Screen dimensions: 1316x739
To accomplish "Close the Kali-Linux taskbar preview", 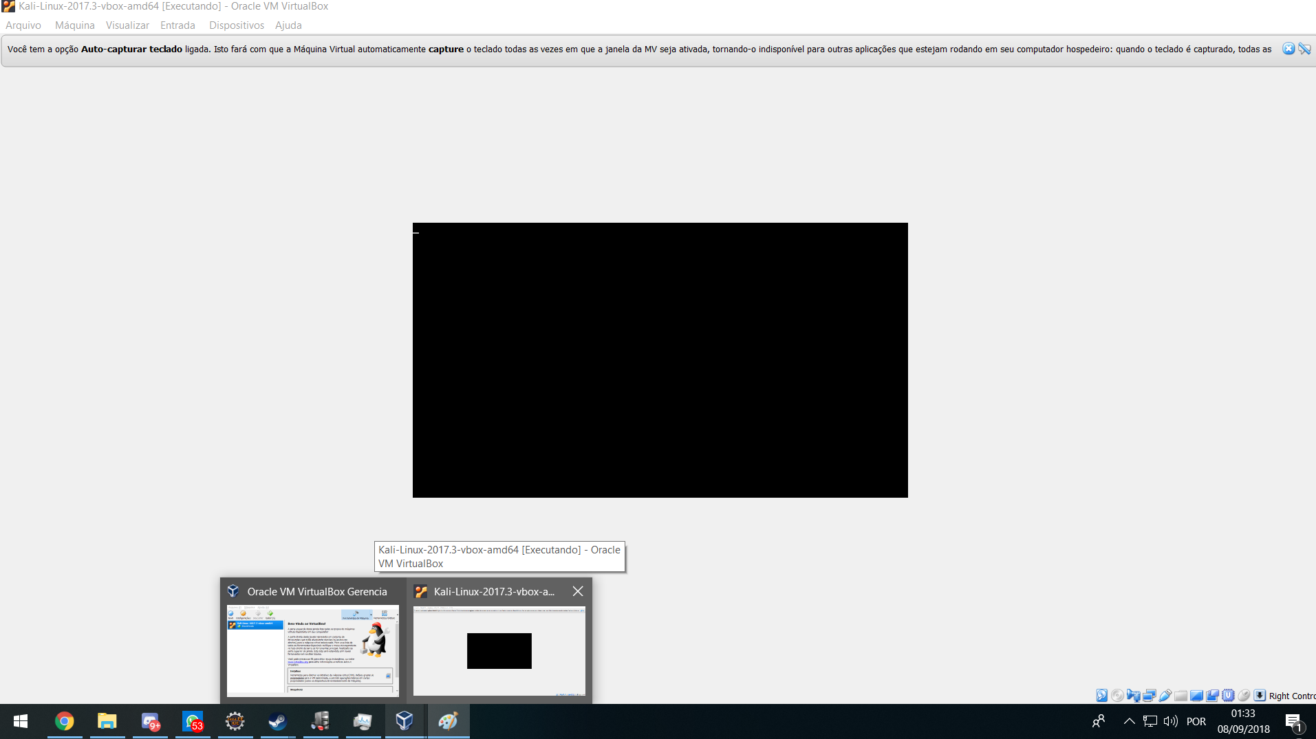I will (x=578, y=591).
